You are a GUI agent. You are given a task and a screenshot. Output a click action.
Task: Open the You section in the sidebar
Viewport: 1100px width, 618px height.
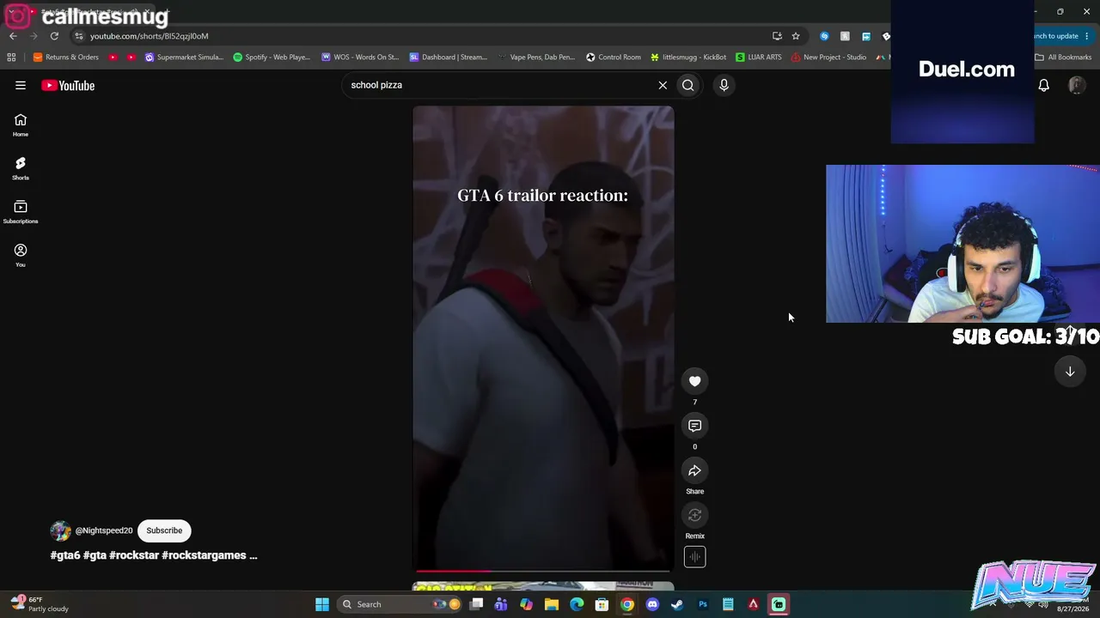21,255
